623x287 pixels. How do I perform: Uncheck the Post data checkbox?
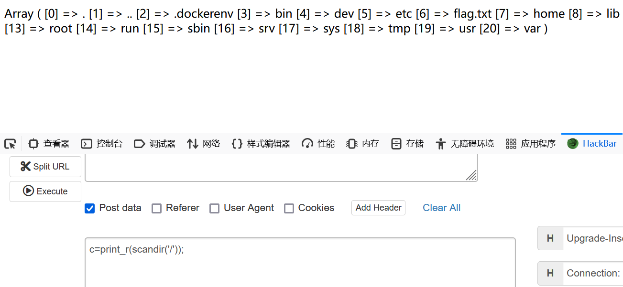[x=89, y=208]
